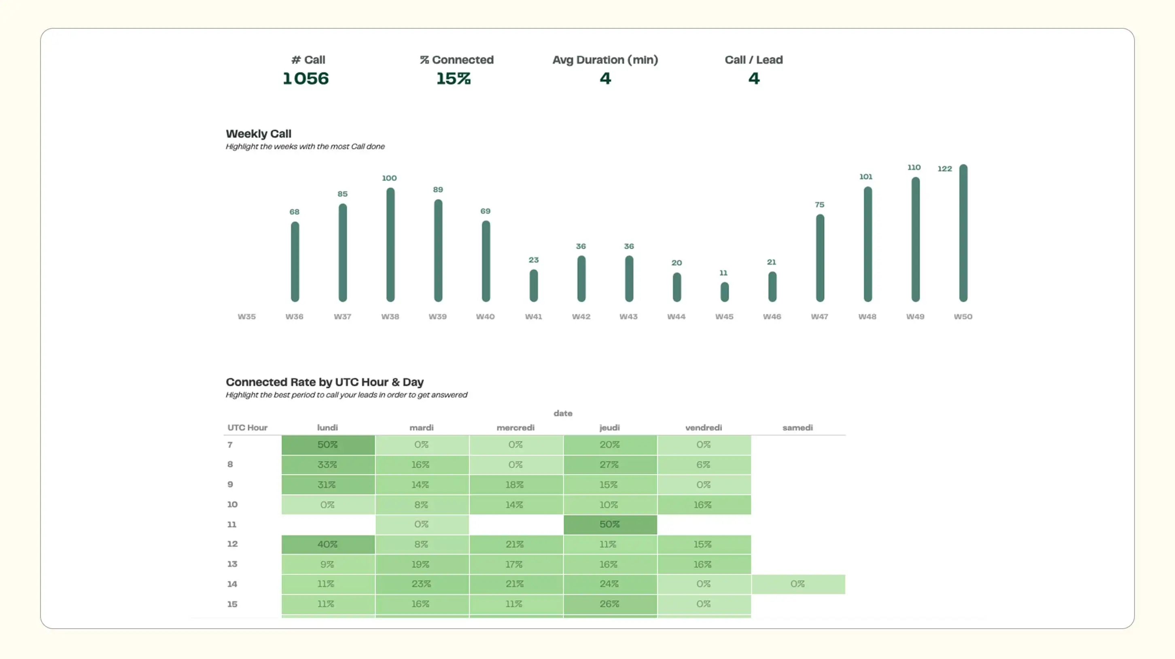Click the Call / Lead metric value
1175x659 pixels.
(x=753, y=79)
